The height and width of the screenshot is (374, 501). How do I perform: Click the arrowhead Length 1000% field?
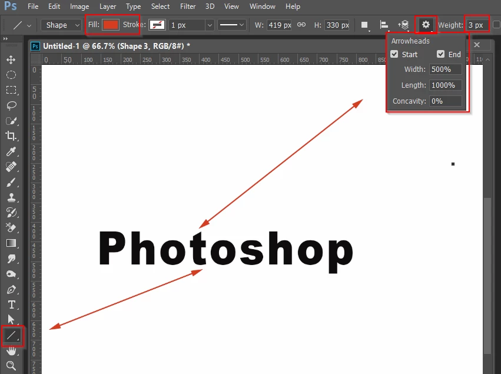tap(446, 85)
